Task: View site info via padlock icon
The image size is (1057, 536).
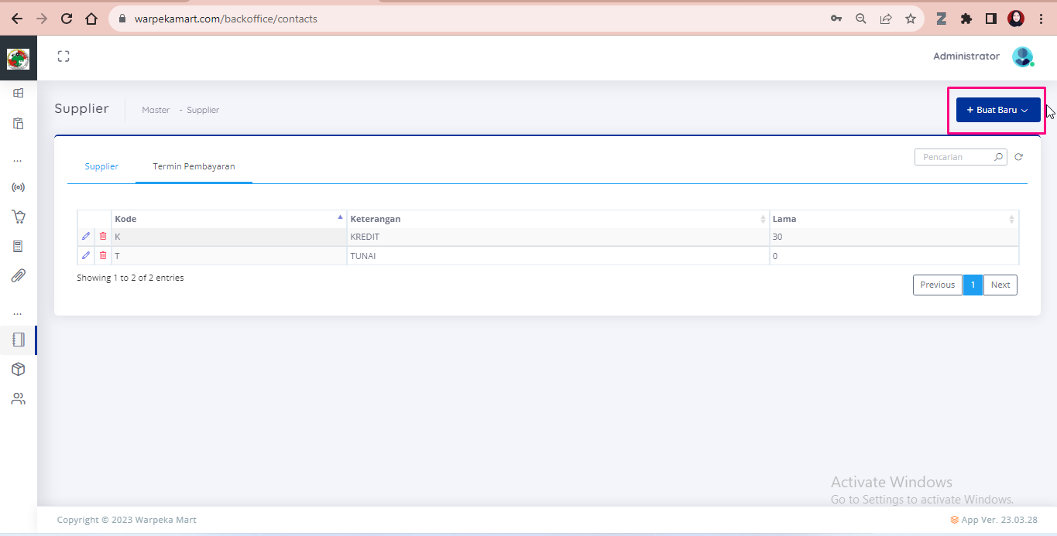Action: pyautogui.click(x=123, y=19)
